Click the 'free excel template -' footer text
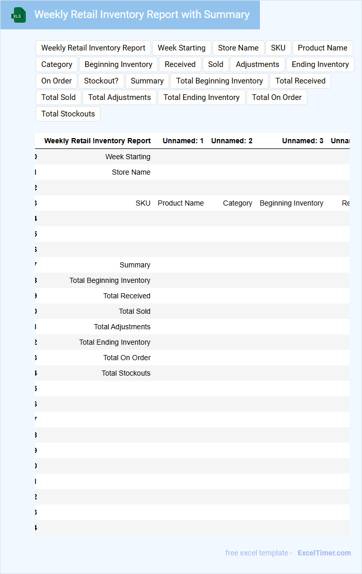This screenshot has height=574, width=362. pos(259,553)
